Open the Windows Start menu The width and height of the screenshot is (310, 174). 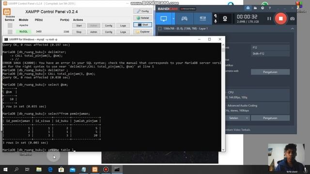tap(5, 170)
